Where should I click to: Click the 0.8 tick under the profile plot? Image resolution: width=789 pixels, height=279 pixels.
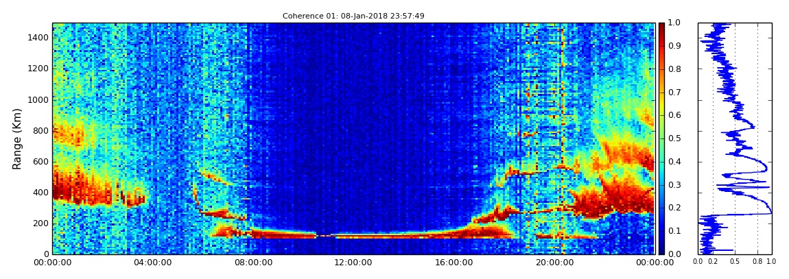pos(758,261)
